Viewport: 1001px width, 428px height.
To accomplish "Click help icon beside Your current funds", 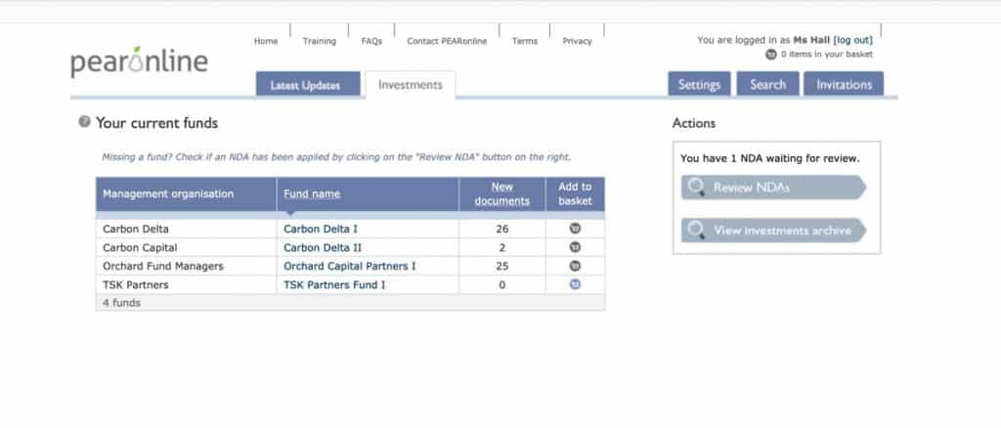I will tap(84, 122).
